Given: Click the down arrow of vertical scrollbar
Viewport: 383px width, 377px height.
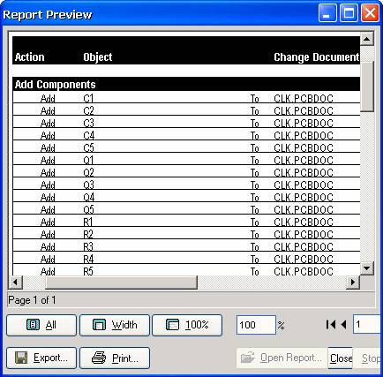Looking at the screenshot, I should [x=367, y=268].
